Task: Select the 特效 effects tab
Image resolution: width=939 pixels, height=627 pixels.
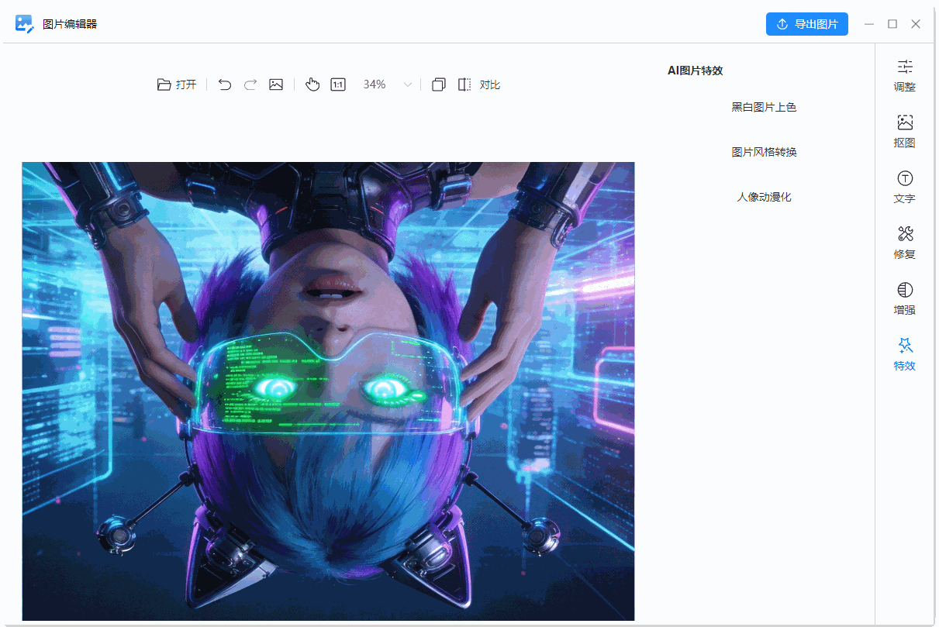Action: click(x=905, y=354)
